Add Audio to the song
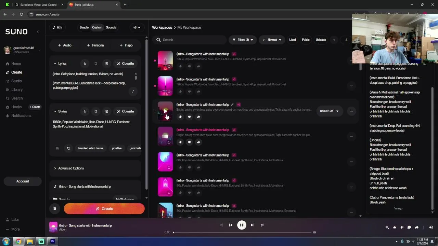Screen dimensions: 438x246 point(65,45)
